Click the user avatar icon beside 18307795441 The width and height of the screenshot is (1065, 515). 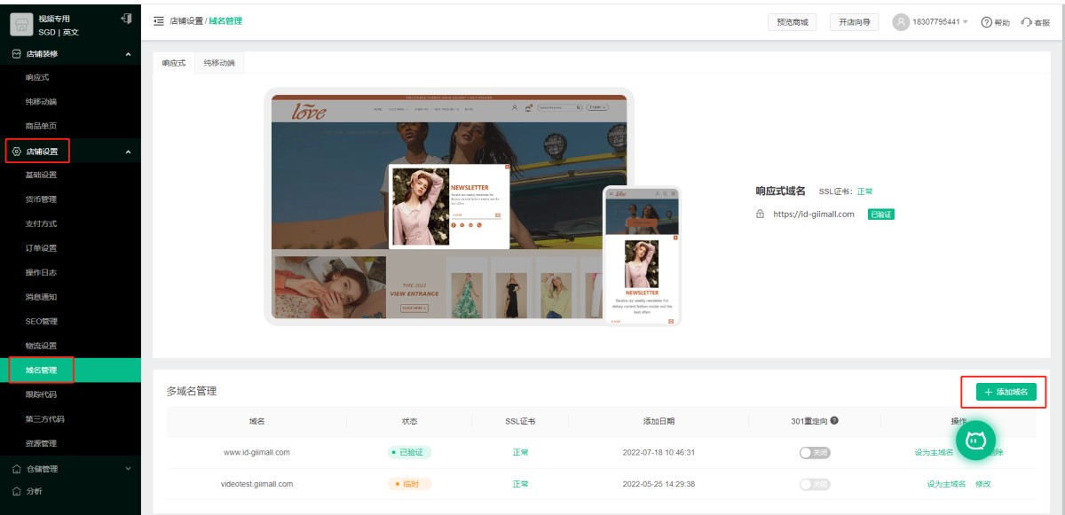(x=901, y=21)
